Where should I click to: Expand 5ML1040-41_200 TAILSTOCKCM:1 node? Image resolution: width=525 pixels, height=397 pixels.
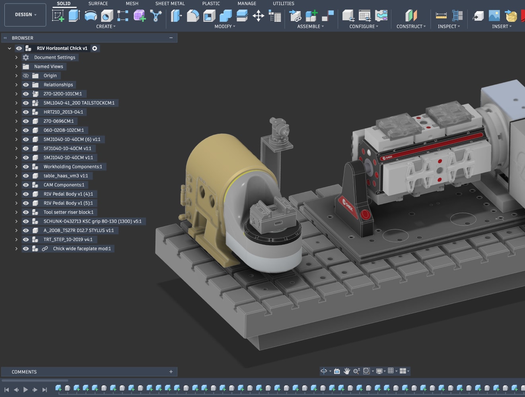(x=16, y=103)
